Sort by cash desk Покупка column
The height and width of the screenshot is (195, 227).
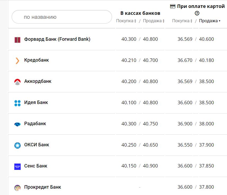126,21
